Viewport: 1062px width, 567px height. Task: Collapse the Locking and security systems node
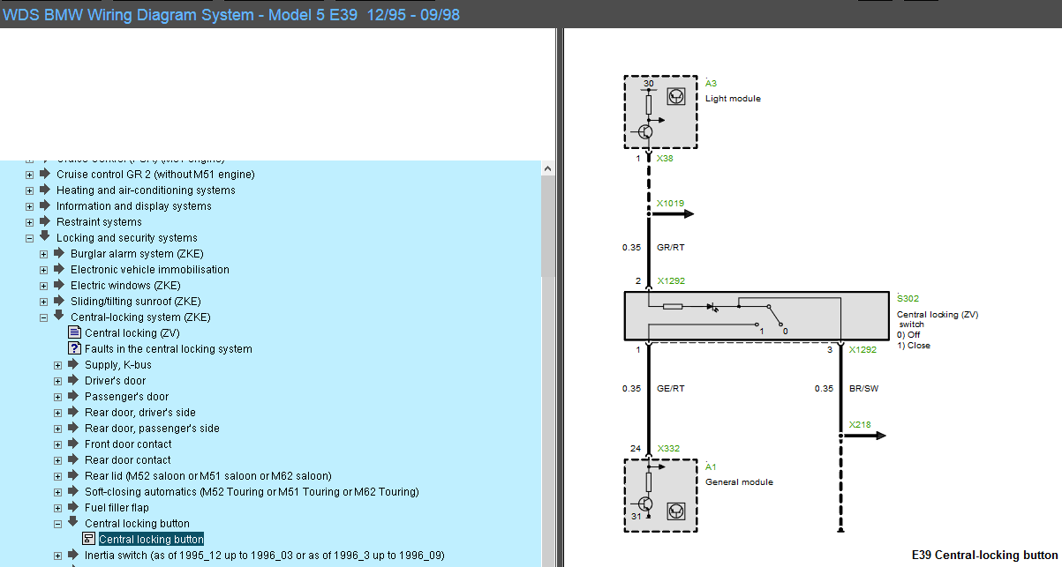pyautogui.click(x=29, y=238)
